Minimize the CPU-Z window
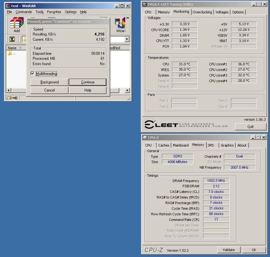The width and height of the screenshot is (270, 257). point(253,138)
